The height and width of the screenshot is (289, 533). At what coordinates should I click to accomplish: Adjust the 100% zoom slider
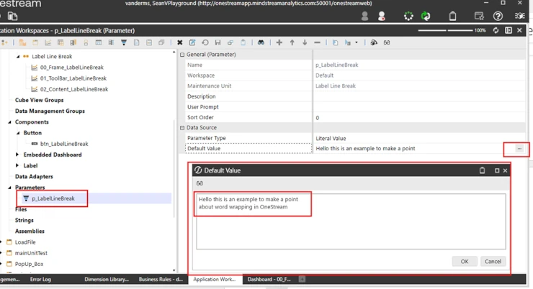[x=446, y=30]
